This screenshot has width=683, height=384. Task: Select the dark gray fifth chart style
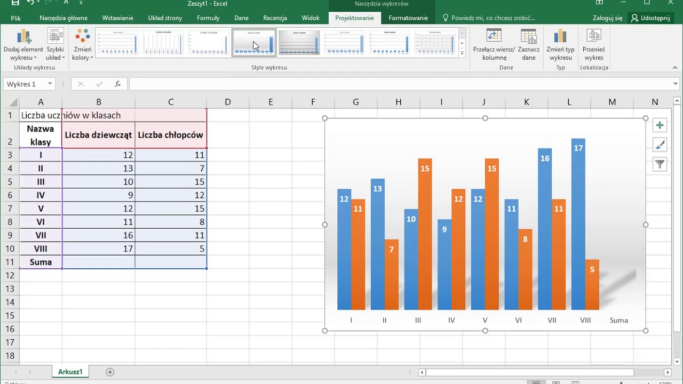coord(299,43)
